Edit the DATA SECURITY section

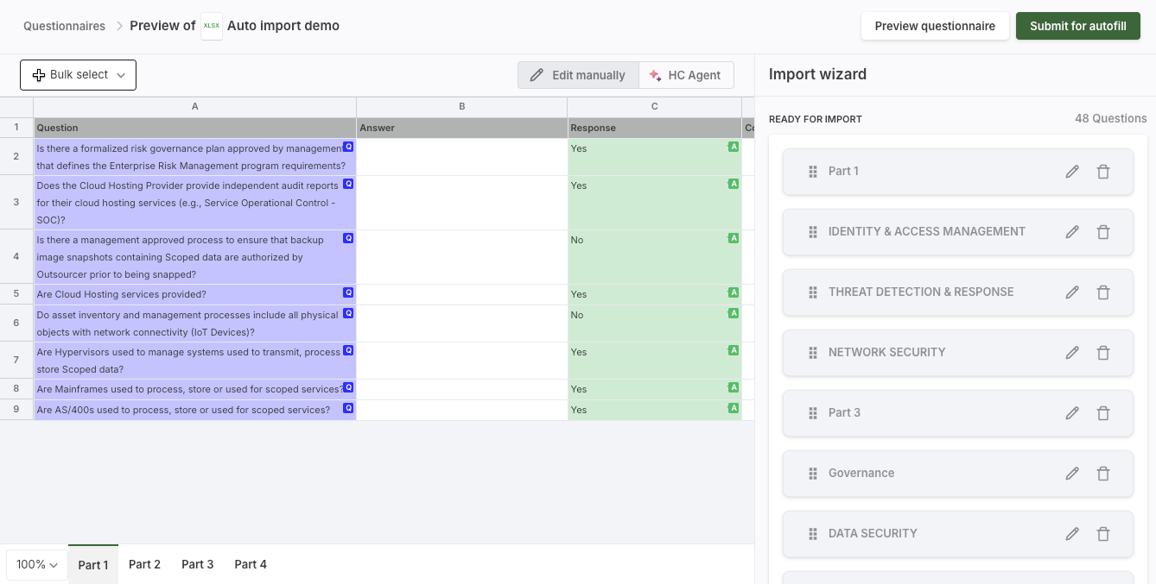coord(1072,534)
